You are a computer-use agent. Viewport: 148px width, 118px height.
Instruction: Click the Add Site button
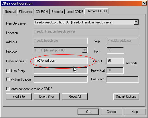click(x=19, y=97)
